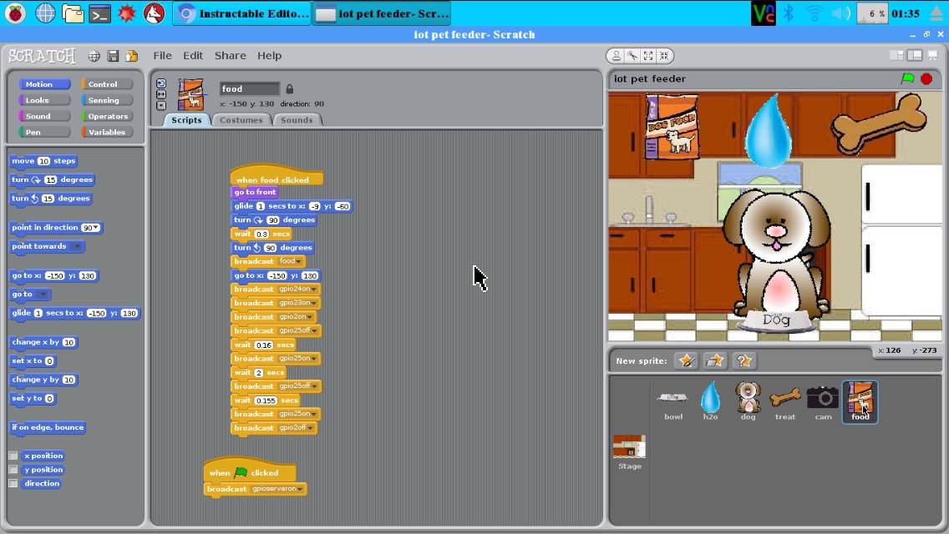This screenshot has width=949, height=534.
Task: Show the Operators blocks category
Action: click(107, 116)
